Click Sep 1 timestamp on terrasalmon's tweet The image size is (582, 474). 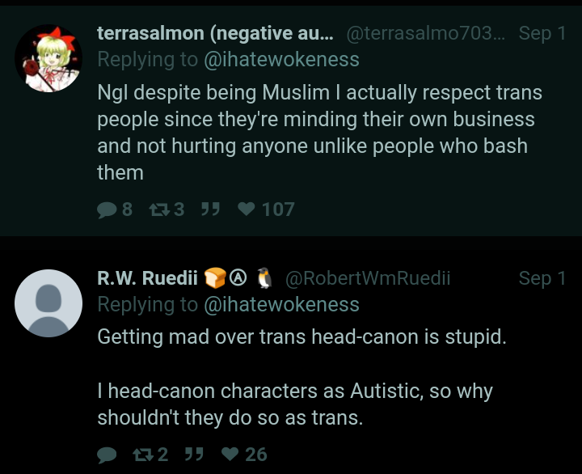[x=542, y=33]
